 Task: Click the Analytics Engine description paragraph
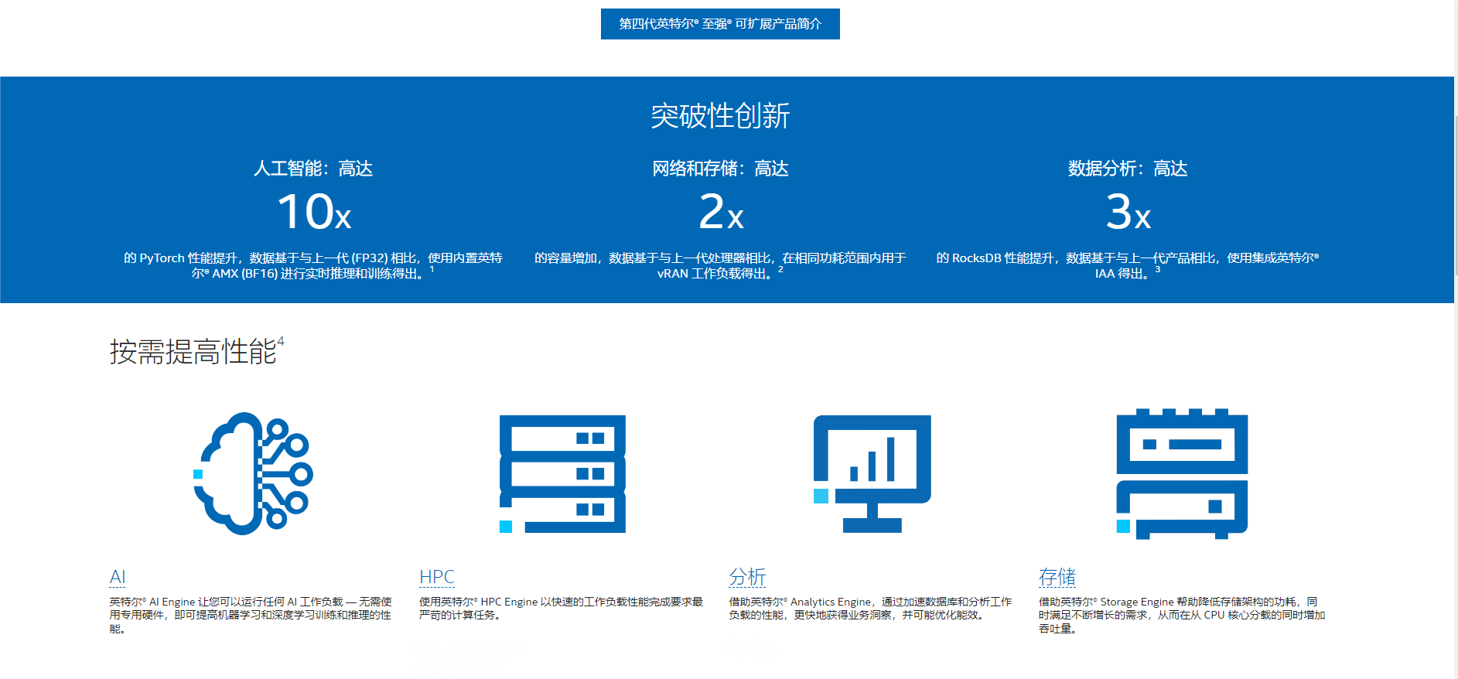(x=870, y=608)
